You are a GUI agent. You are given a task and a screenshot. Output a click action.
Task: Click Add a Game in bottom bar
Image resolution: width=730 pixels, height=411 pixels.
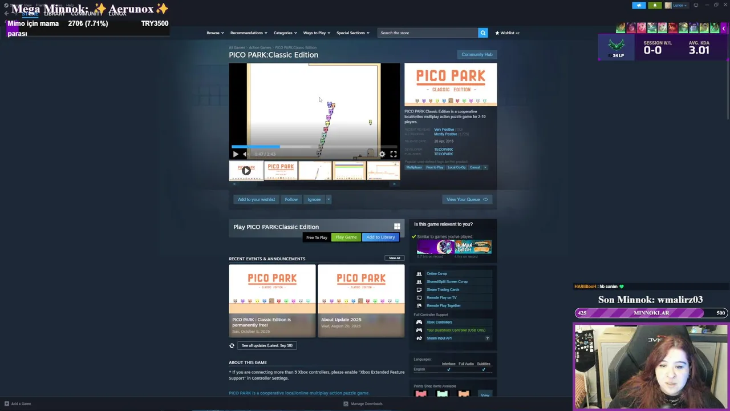coord(17,404)
